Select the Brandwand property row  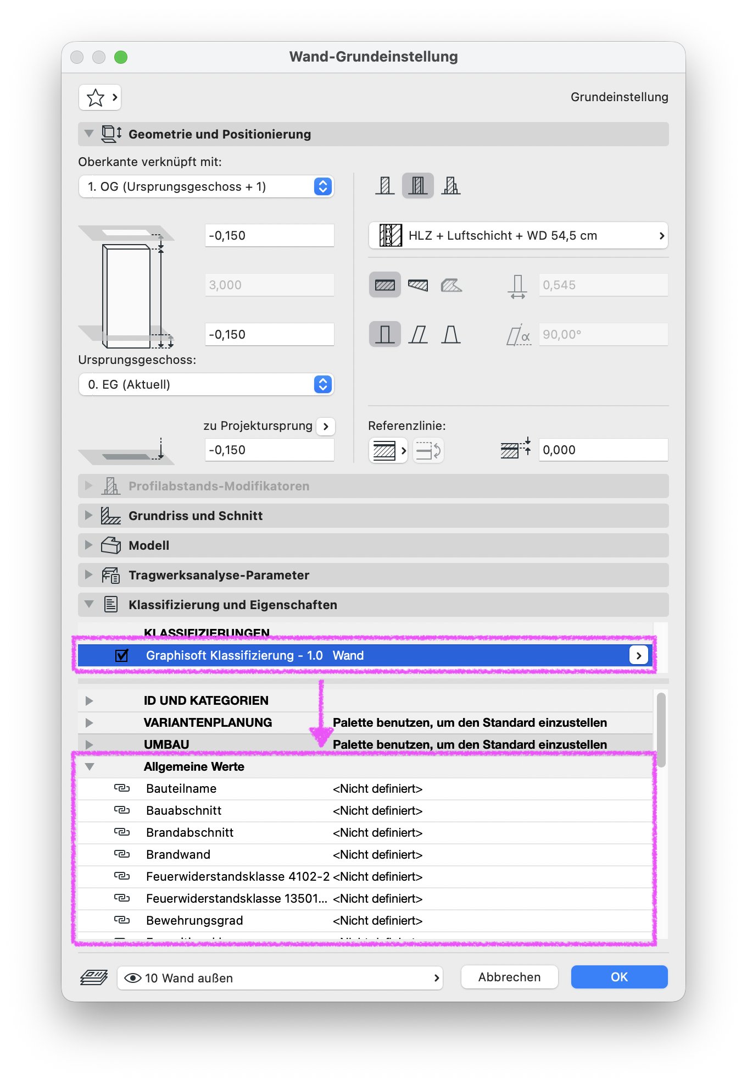pyautogui.click(x=365, y=854)
